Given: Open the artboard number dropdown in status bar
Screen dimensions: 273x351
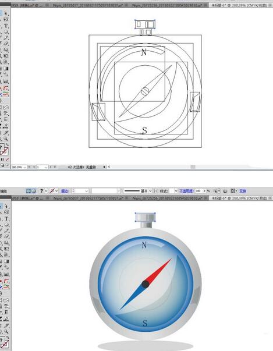Looking at the screenshot, I should (x=42, y=167).
